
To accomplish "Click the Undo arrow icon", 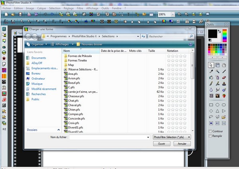I will (45, 14).
